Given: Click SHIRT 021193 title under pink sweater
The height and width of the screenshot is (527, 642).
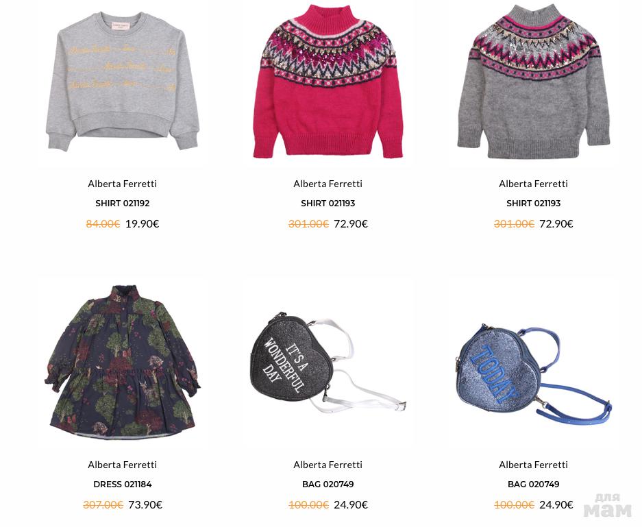Looking at the screenshot, I should click(x=328, y=203).
